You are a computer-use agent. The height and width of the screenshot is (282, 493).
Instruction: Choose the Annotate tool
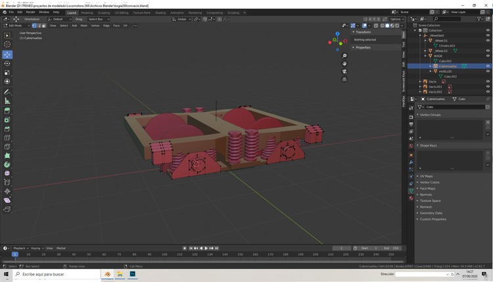coord(7,92)
